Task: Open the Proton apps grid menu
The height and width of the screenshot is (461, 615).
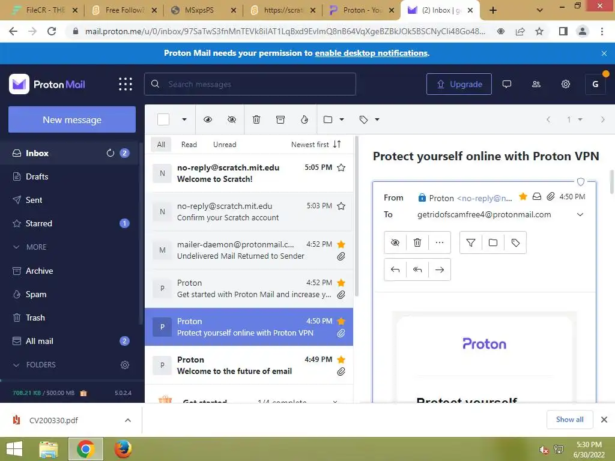Action: [x=126, y=84]
